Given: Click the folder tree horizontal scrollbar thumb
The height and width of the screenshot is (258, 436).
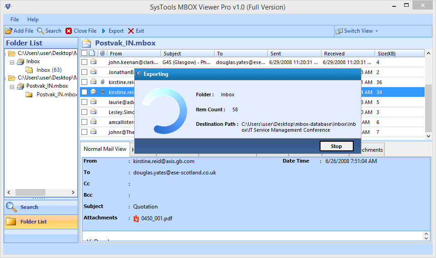Looking at the screenshot, I should pos(30,192).
